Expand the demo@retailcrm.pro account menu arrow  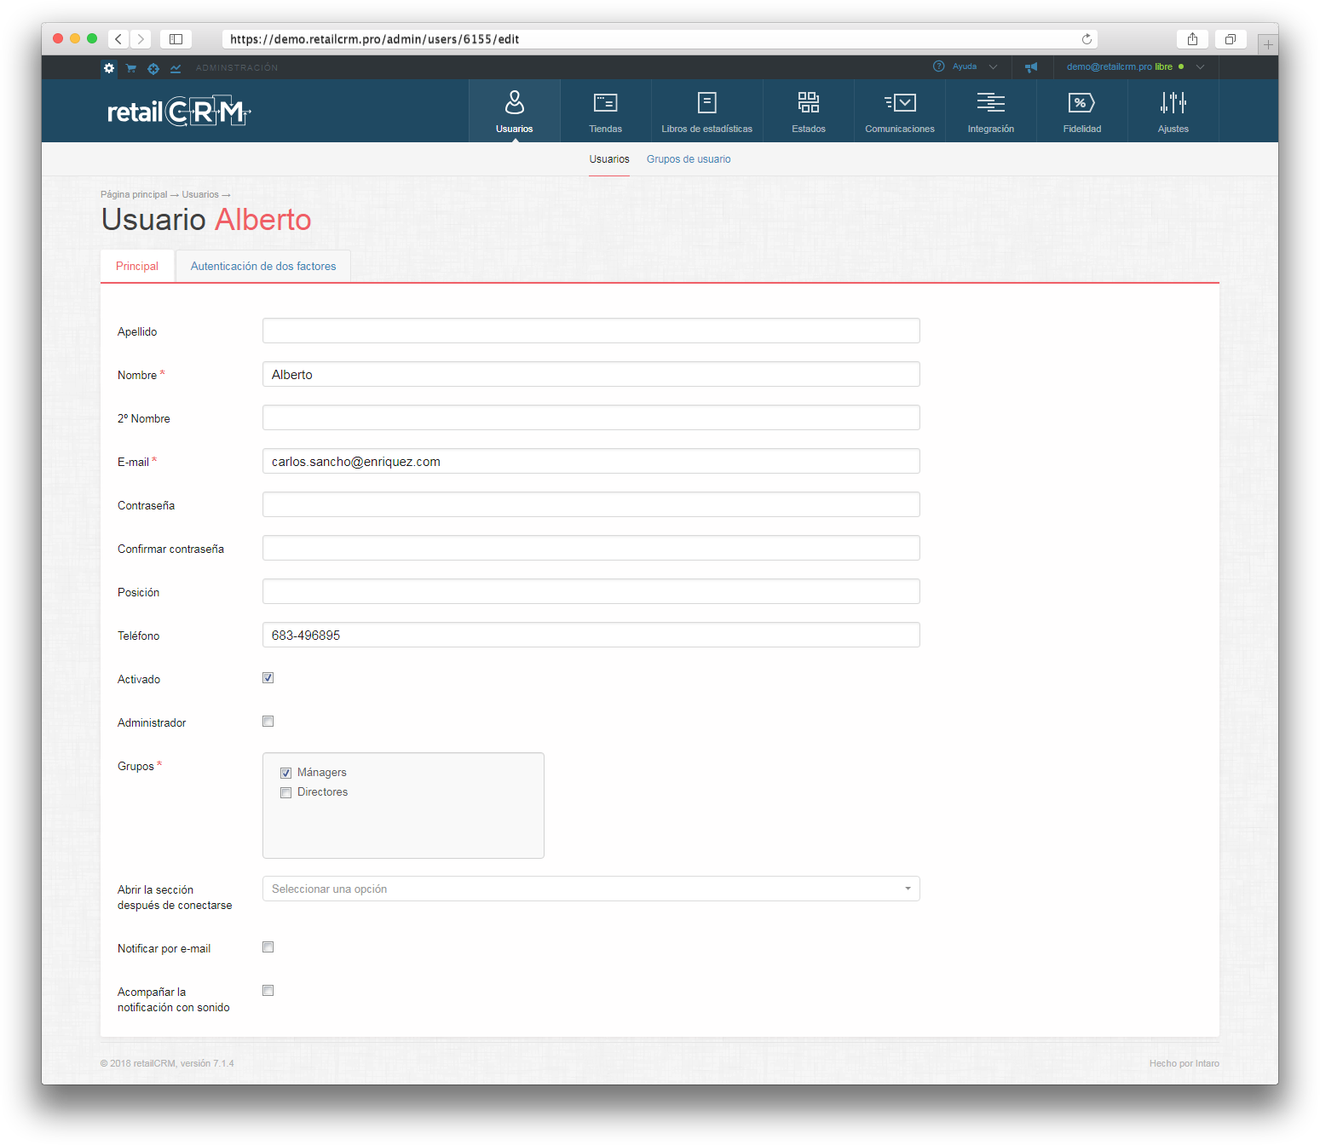coord(1201,66)
